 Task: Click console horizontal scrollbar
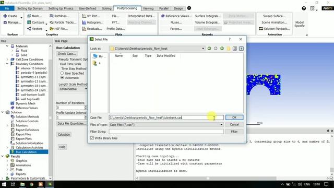pos(208,178)
